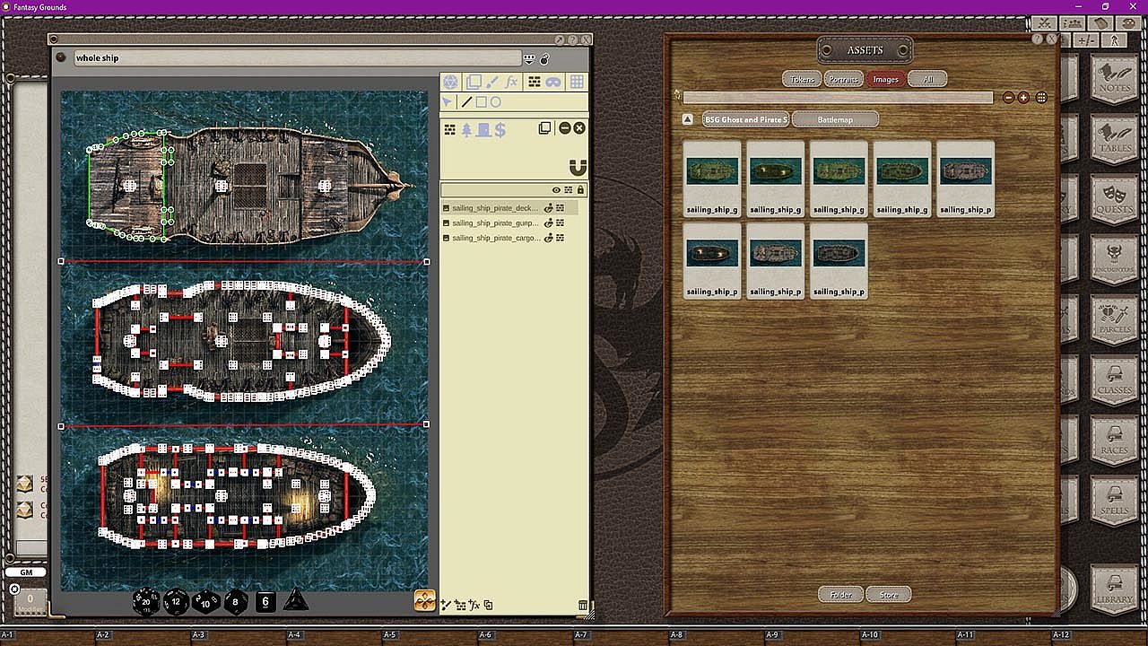This screenshot has height=646, width=1148.
Task: Click the image title field 'whole ship'
Action: coord(297,58)
